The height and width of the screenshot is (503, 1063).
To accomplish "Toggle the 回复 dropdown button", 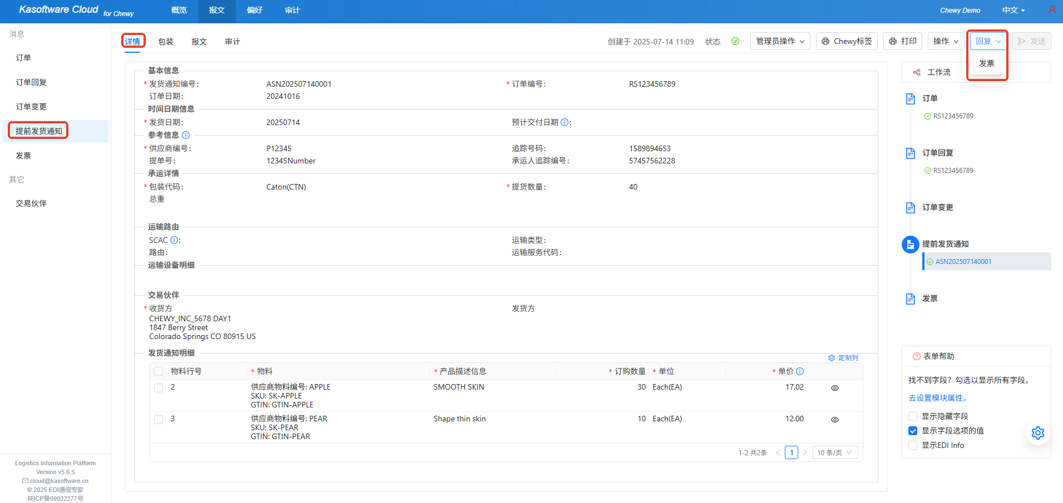I will point(988,41).
